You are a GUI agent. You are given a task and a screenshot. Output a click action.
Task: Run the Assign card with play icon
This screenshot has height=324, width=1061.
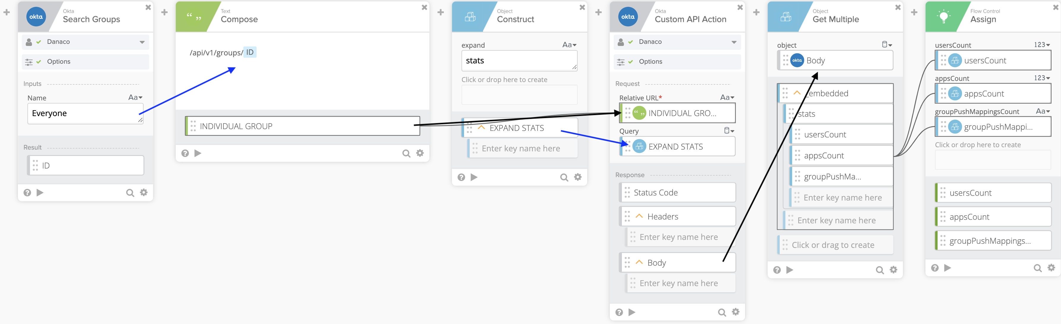[x=947, y=268]
